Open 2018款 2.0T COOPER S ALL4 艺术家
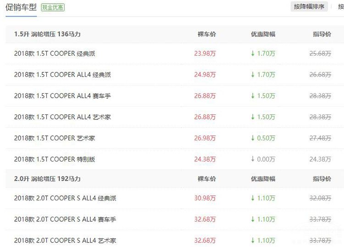 click(65, 241)
